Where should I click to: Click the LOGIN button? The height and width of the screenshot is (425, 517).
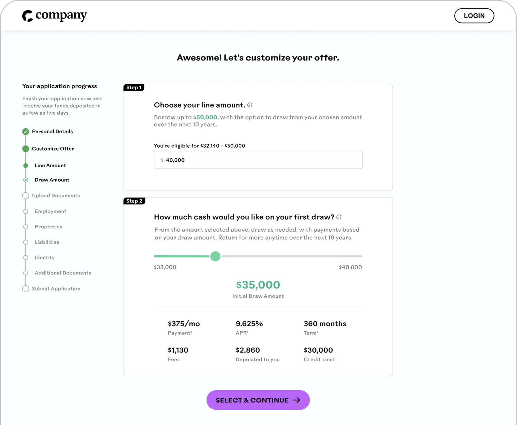pos(474,16)
